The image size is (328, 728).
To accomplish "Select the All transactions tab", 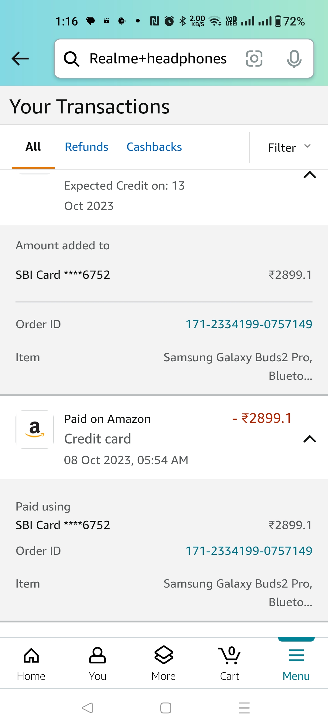I will pos(33,147).
